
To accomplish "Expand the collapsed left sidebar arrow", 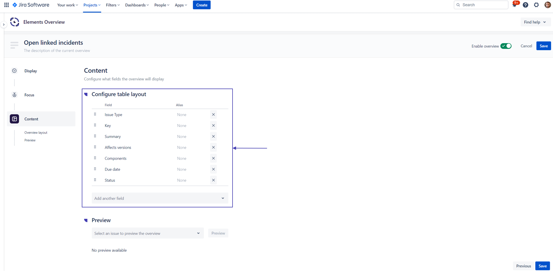I will 4,24.
